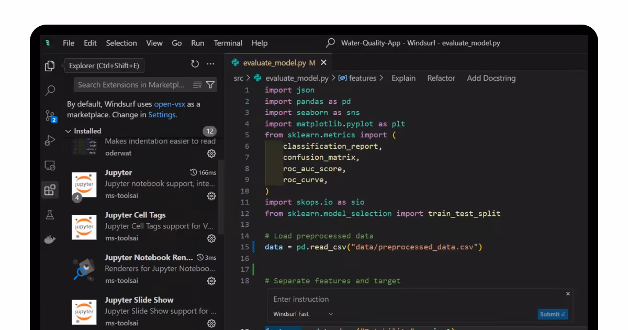Open the Explorer view in activity bar
The width and height of the screenshot is (628, 330).
[50, 66]
